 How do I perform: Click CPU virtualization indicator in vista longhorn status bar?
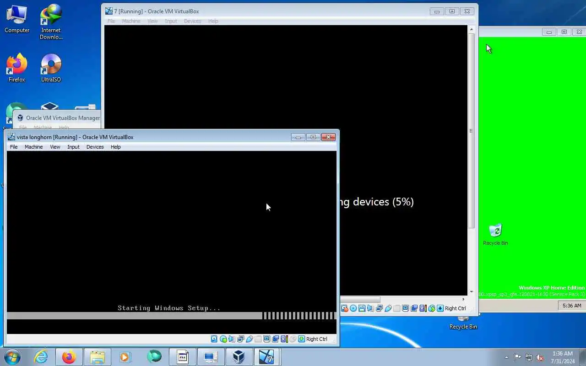click(x=284, y=339)
